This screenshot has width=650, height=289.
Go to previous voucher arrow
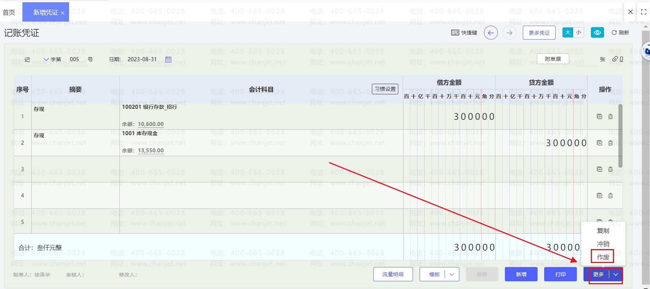pos(491,33)
